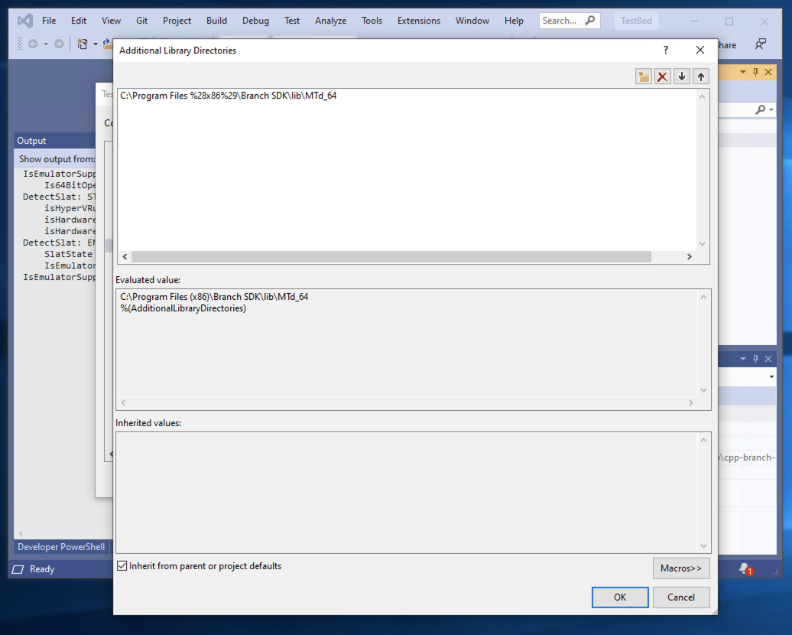Click left arrow of directories horizontal scrollbar
This screenshot has height=635, width=792.
pyautogui.click(x=125, y=256)
